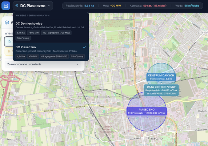Click the Moc ~70 MW stat
This screenshot has height=146, width=208.
112,6
